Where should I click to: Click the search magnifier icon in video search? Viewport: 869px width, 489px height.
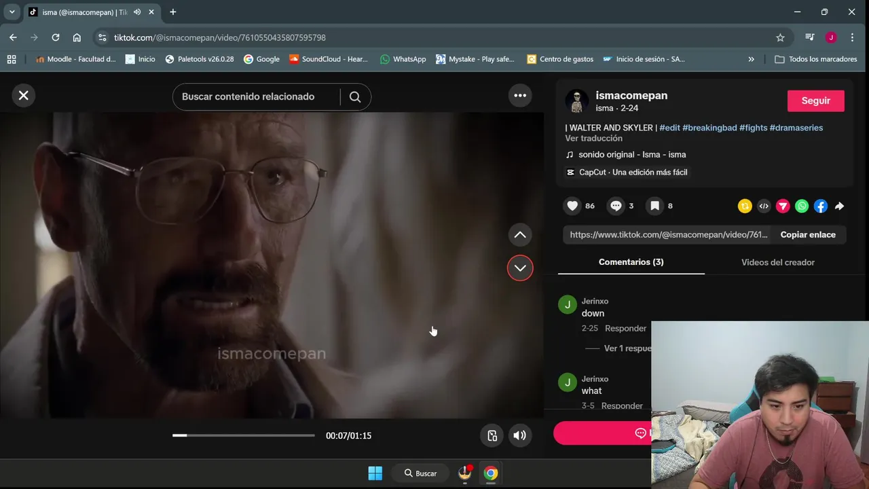click(355, 96)
